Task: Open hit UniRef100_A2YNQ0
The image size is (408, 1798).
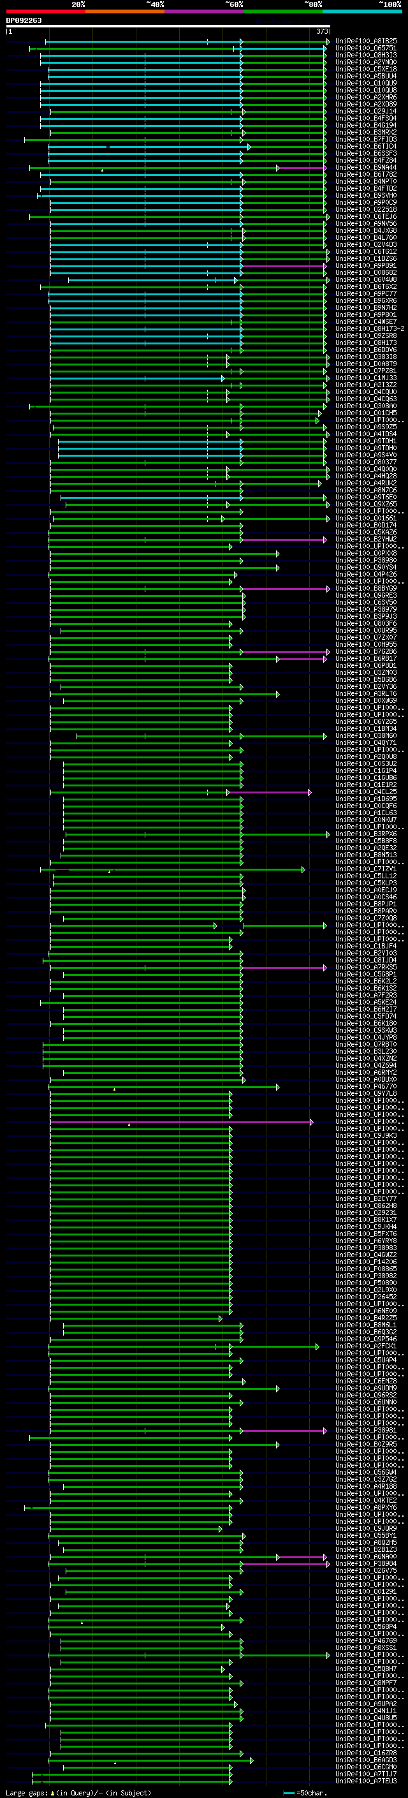Action: tap(366, 62)
